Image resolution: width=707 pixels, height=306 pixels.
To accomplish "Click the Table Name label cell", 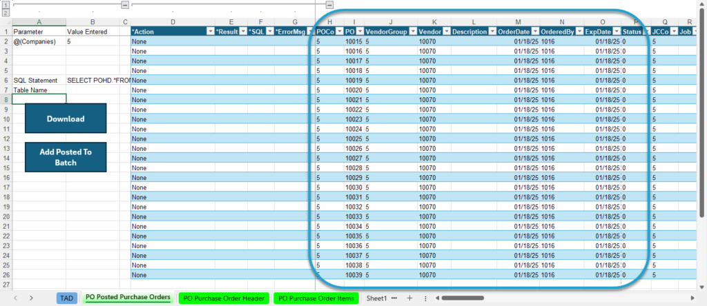I will (x=39, y=90).
